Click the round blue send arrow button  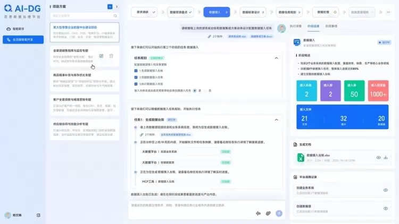click(x=279, y=213)
